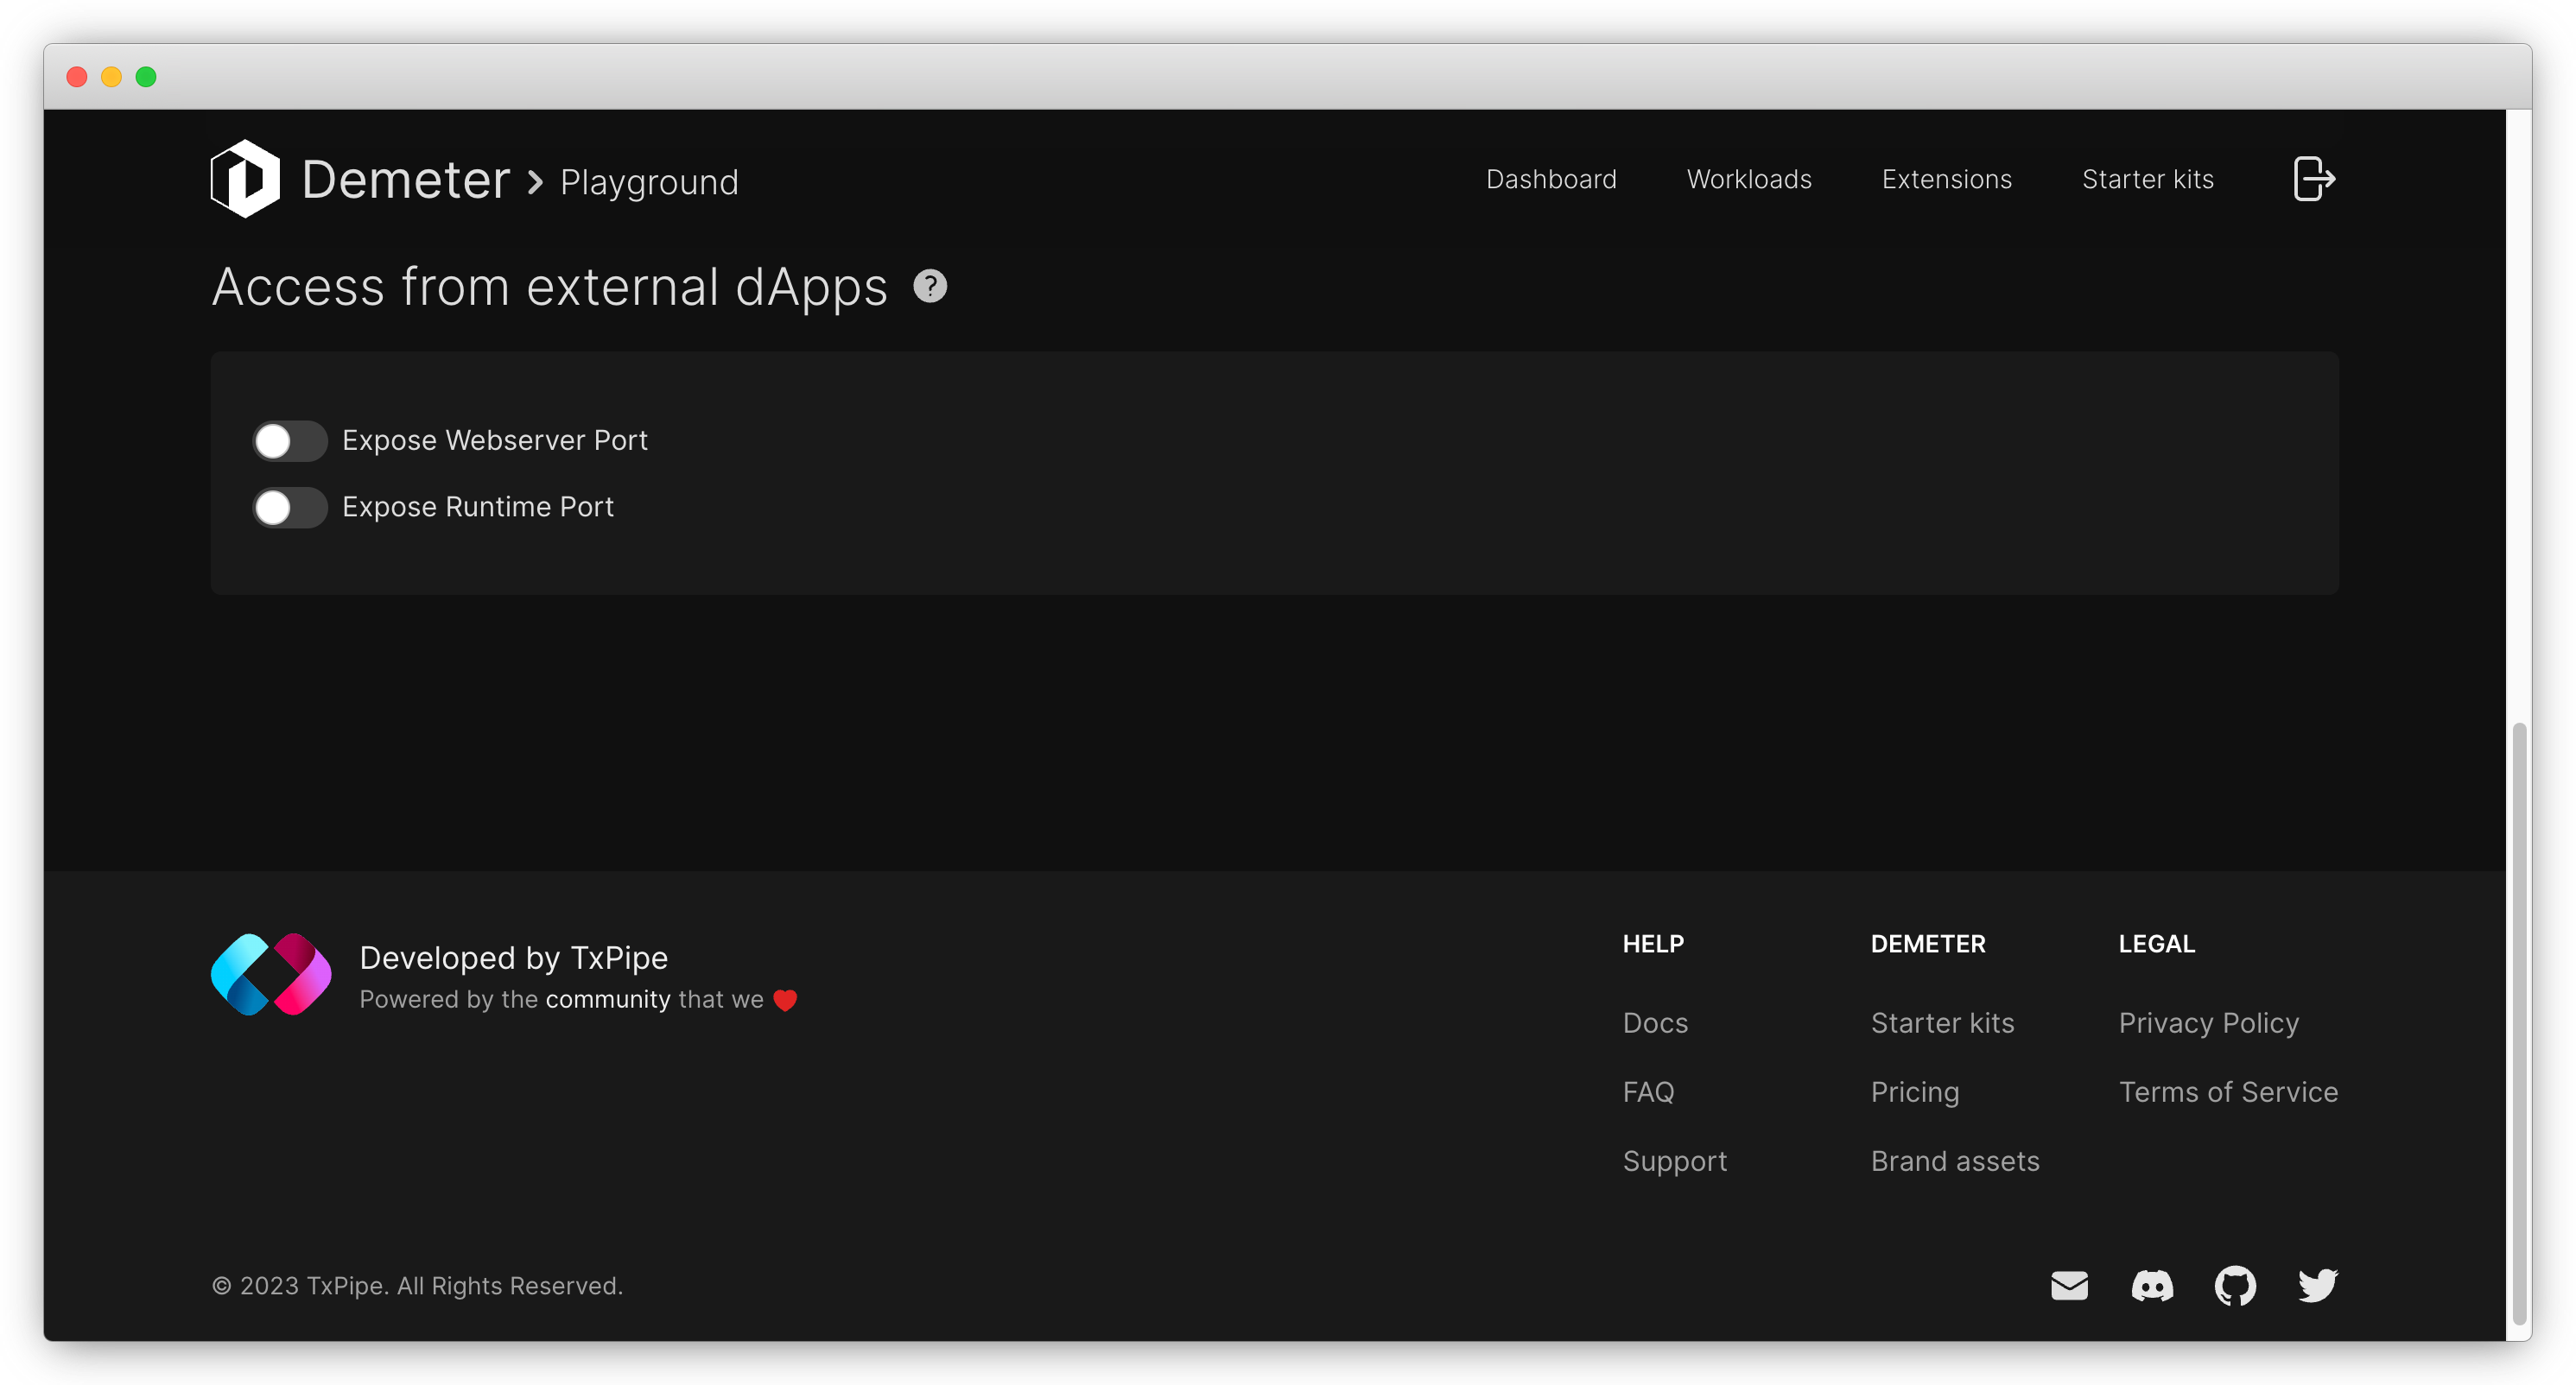The height and width of the screenshot is (1385, 2576).
Task: Open Starter kits link in footer
Action: [1943, 1023]
